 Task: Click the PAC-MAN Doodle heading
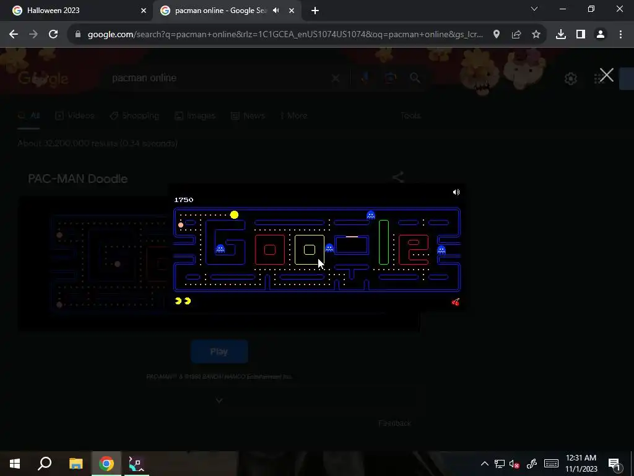pos(77,179)
